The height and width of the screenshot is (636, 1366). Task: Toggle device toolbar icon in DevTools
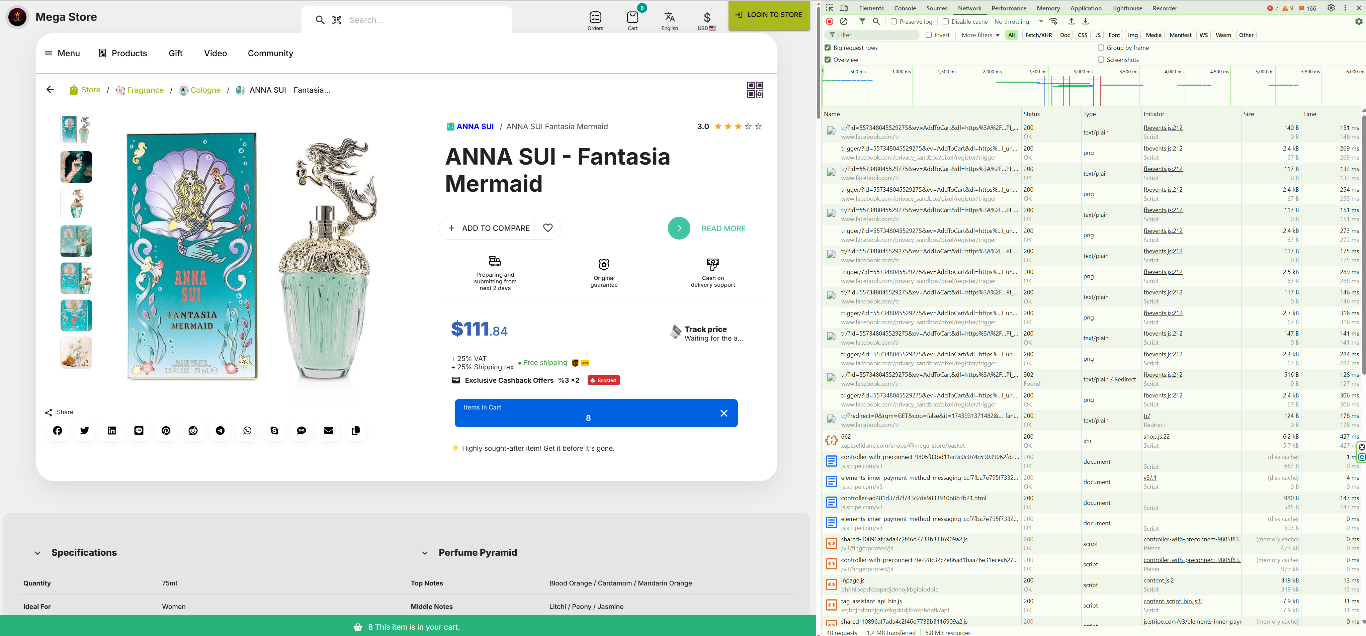tap(844, 8)
